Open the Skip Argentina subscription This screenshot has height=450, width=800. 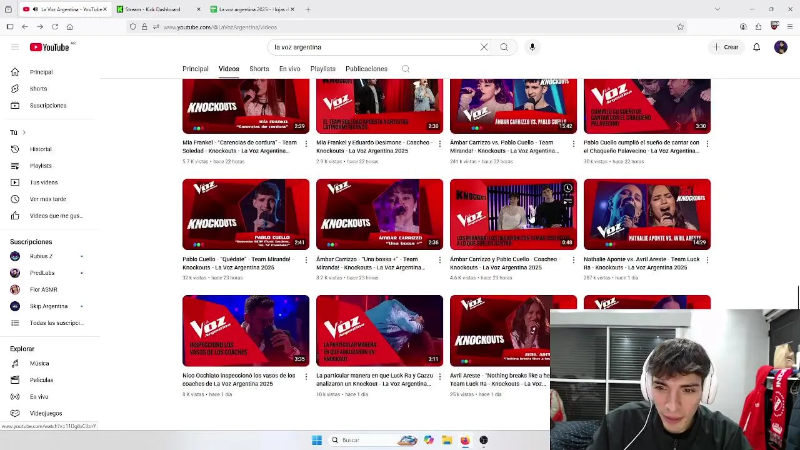[x=50, y=306]
